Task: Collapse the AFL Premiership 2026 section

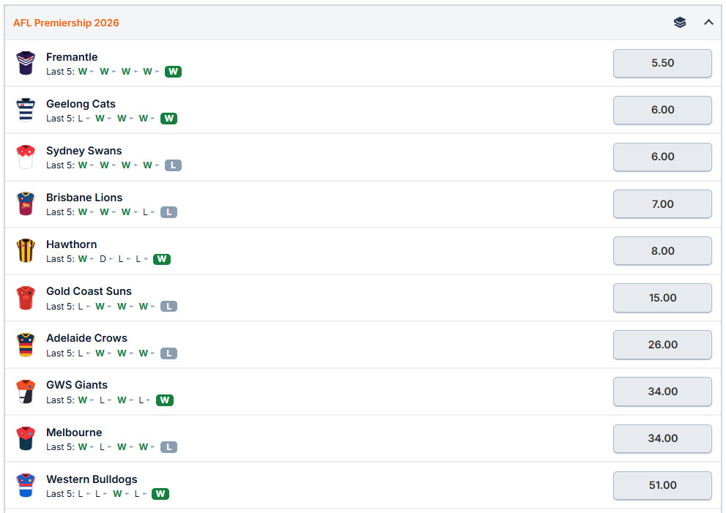Action: (x=708, y=22)
